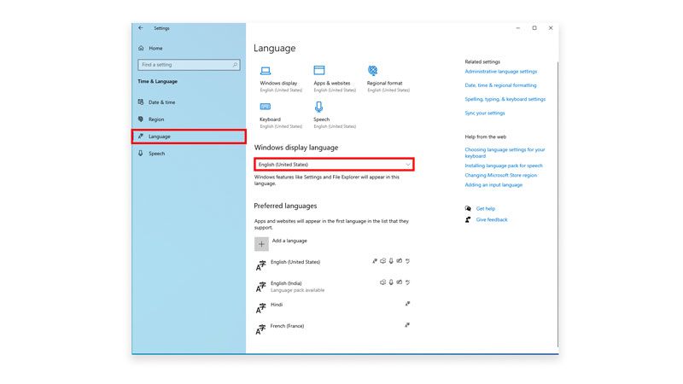Click speech recognition microphone icon for English (United States)
This screenshot has height=384, width=683.
(x=391, y=261)
